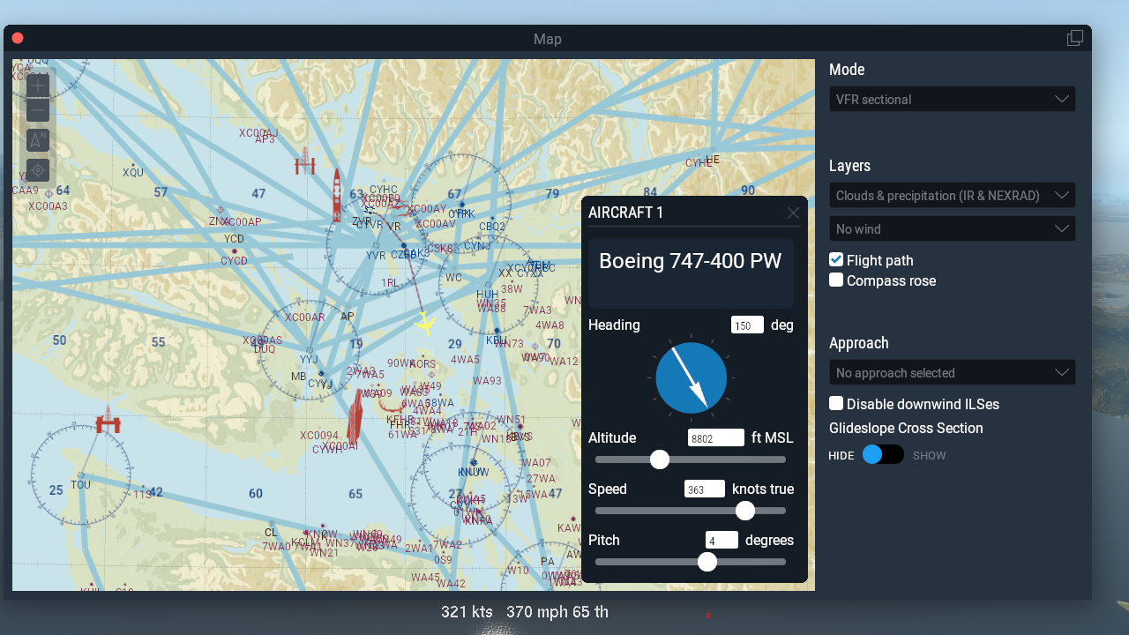Open the No approach selected dropdown
Viewport: 1129px width, 635px height.
(x=952, y=372)
